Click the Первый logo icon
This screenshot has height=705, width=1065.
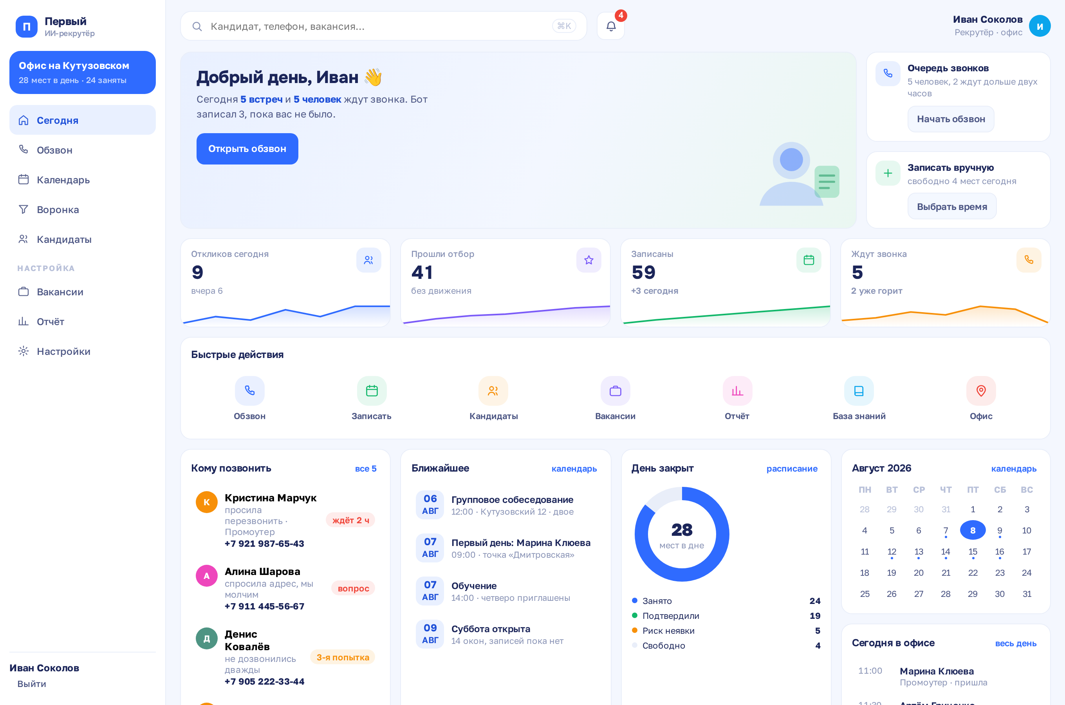tap(27, 27)
